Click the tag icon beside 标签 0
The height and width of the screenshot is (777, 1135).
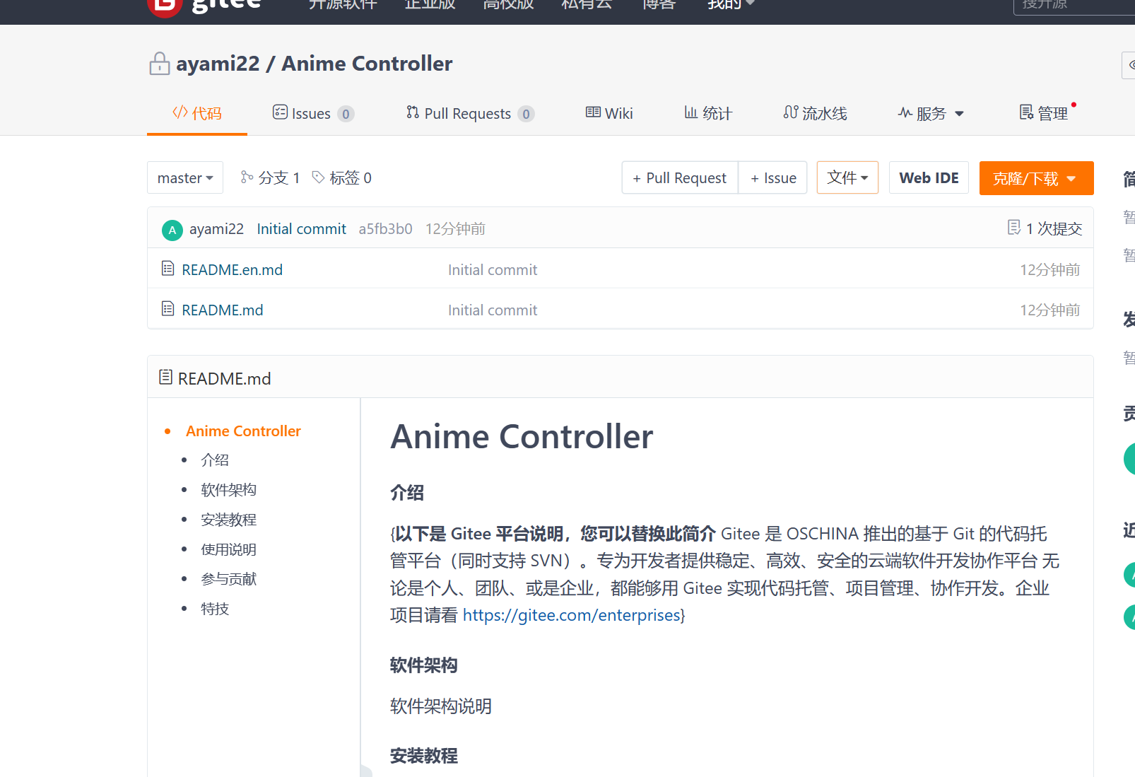pyautogui.click(x=319, y=177)
